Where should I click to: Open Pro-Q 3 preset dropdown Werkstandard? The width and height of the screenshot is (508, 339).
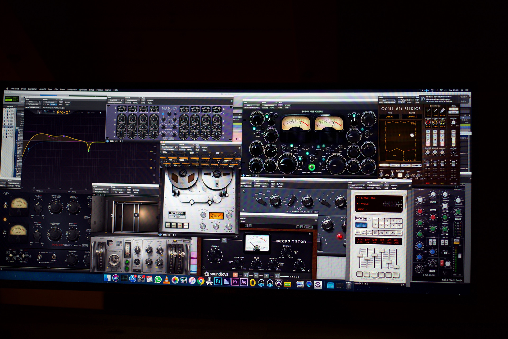point(50,102)
